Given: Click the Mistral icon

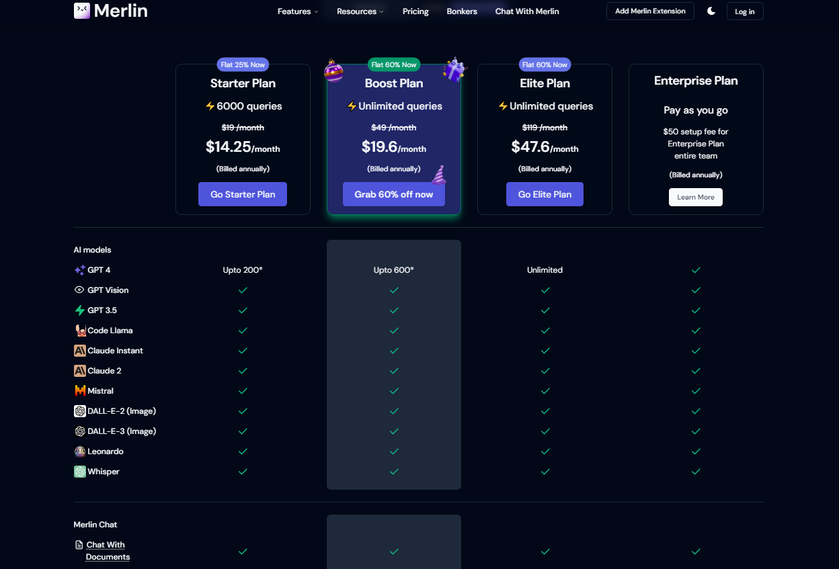Looking at the screenshot, I should click(80, 391).
